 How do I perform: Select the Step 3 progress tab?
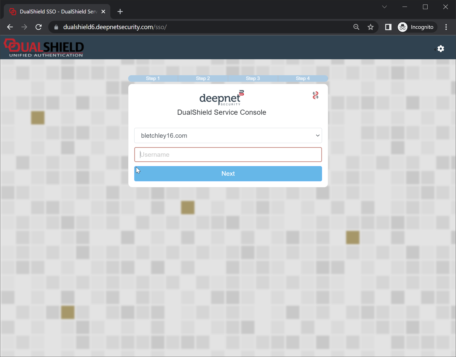click(253, 78)
